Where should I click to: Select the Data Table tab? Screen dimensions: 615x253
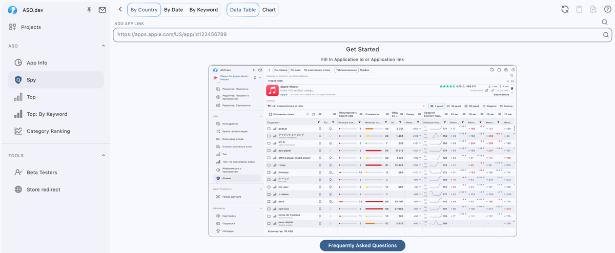click(243, 10)
